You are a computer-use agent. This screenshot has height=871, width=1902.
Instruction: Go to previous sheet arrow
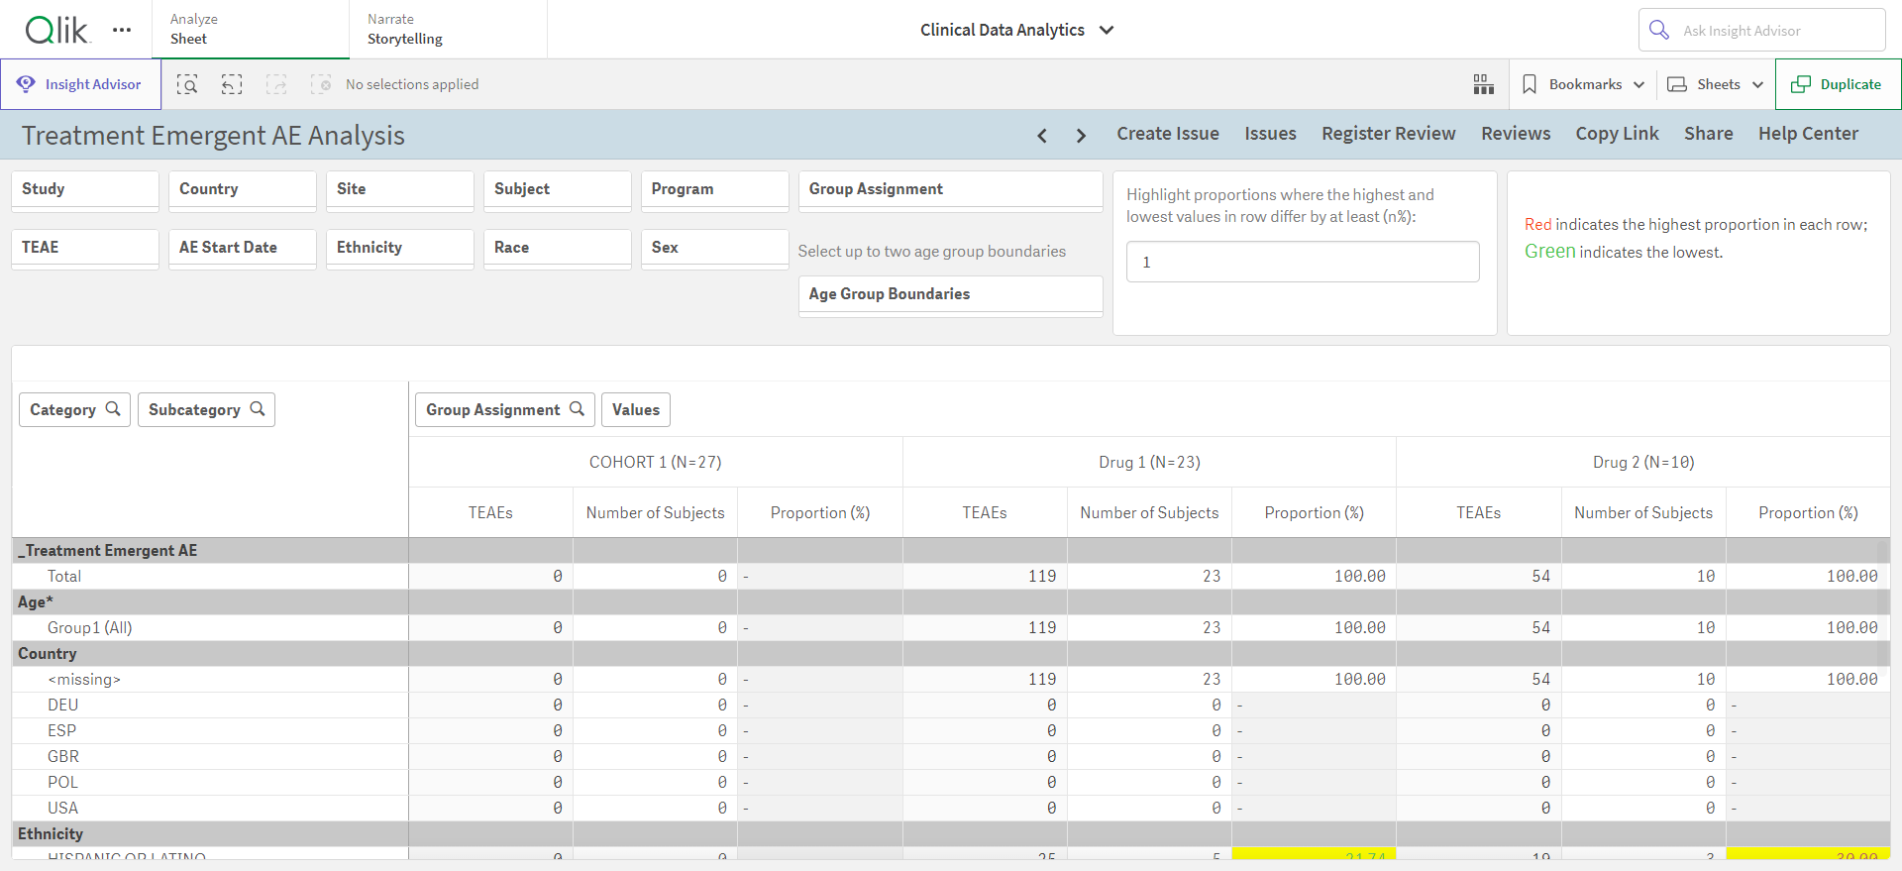click(1042, 136)
